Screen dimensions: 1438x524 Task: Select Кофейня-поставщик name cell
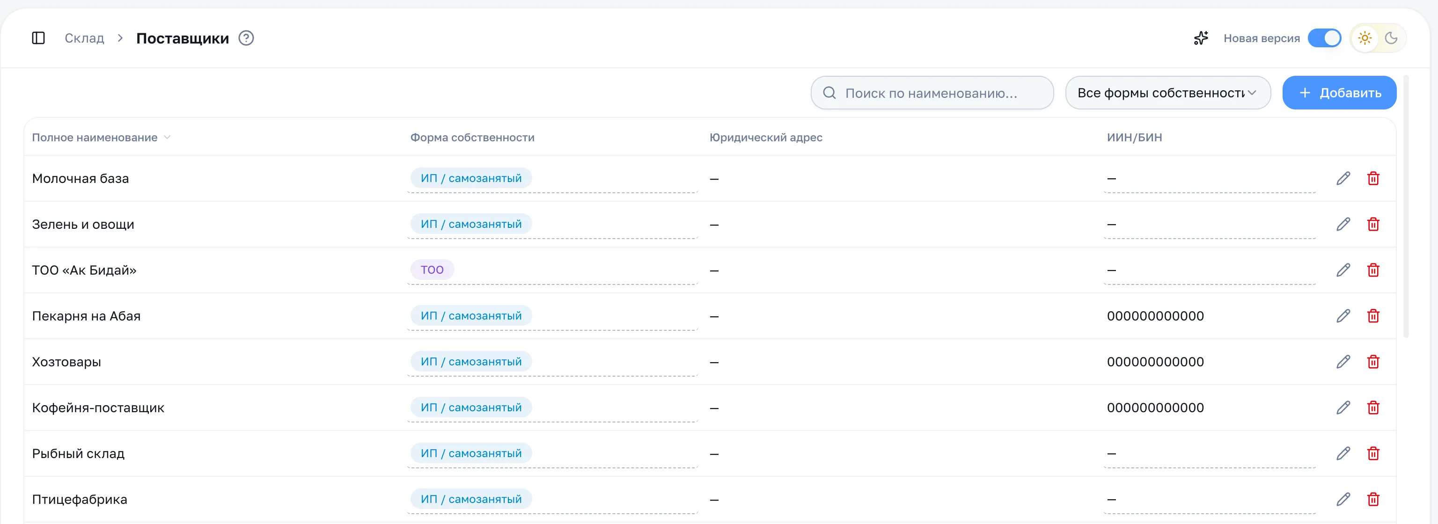click(x=98, y=408)
